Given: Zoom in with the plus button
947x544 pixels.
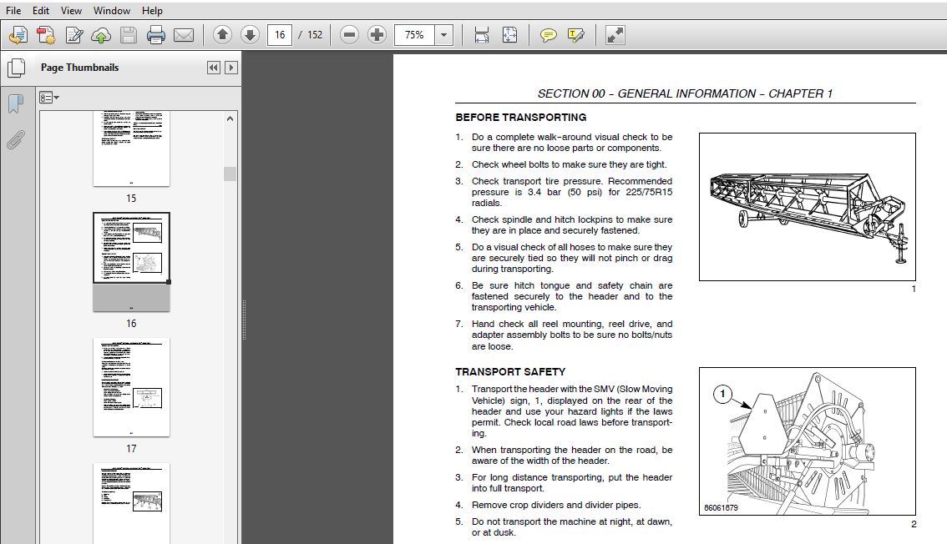Looking at the screenshot, I should point(377,35).
